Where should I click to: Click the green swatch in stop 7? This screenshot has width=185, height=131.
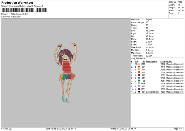[140, 81]
